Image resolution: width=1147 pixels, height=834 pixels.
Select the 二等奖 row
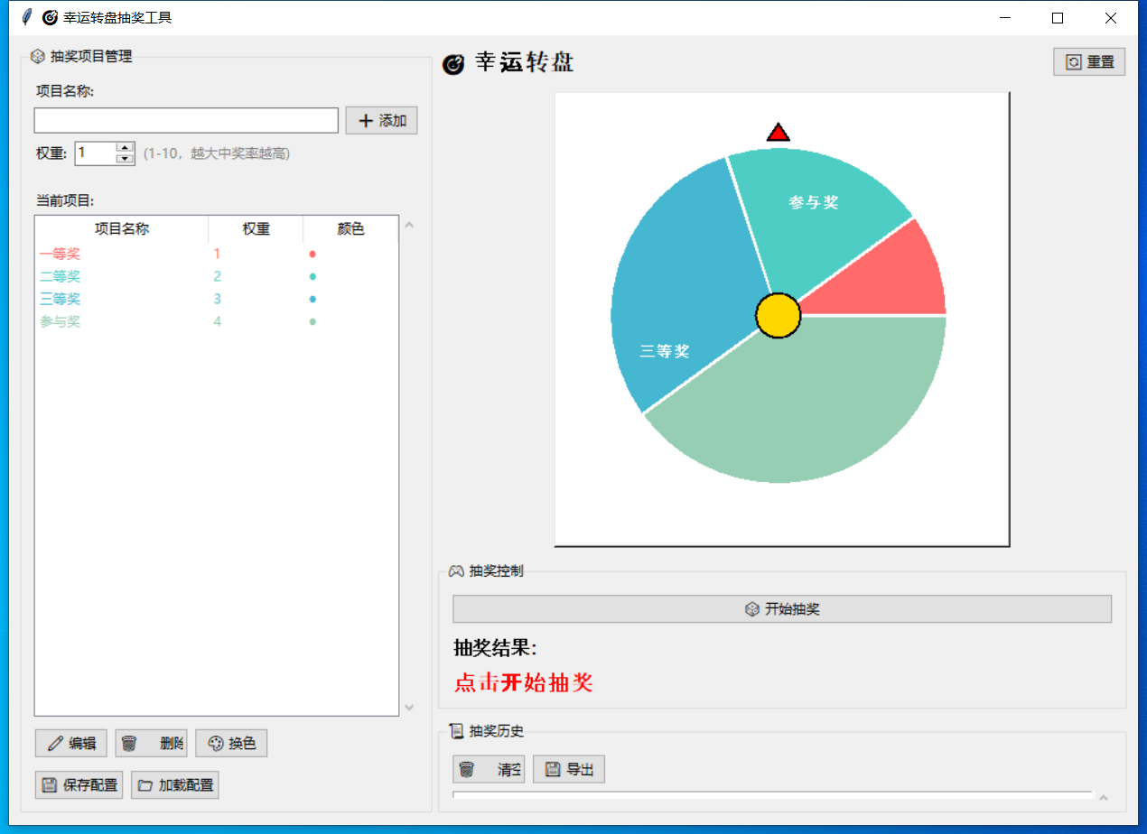pyautogui.click(x=217, y=276)
